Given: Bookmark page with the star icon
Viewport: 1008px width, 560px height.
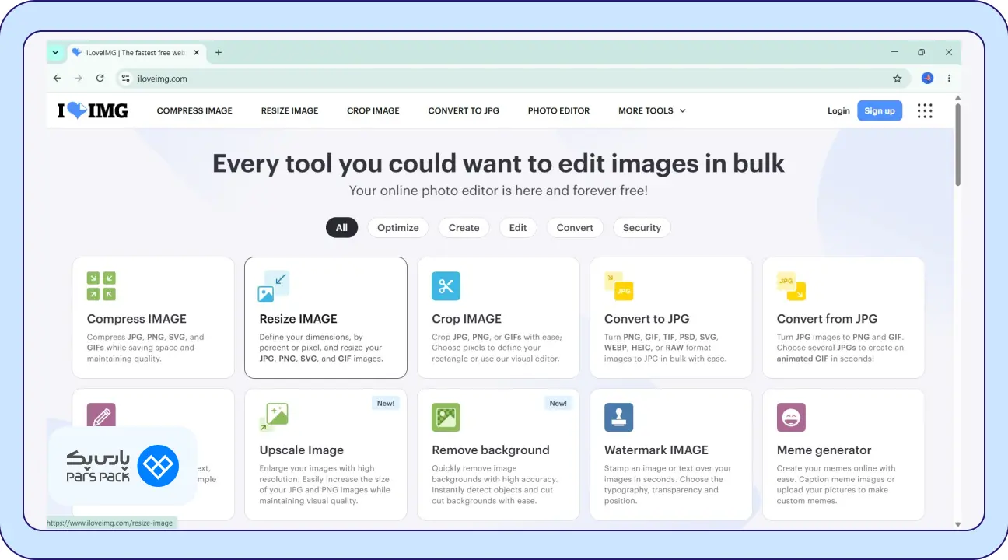Looking at the screenshot, I should (898, 79).
